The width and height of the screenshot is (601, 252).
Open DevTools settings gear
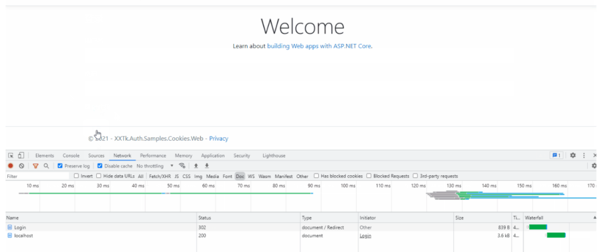pos(573,156)
